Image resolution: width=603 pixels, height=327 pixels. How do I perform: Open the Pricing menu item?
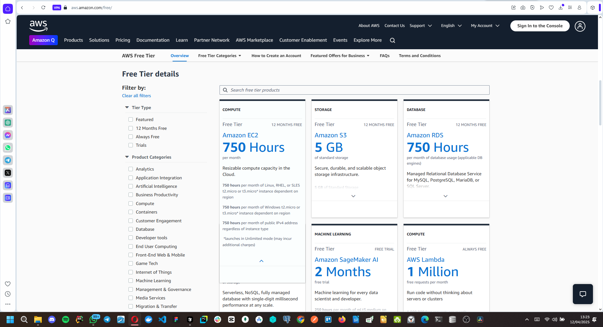122,40
